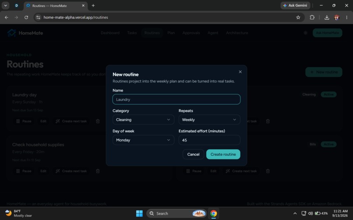The image size is (353, 220).
Task: Open the Routines nav item
Action: click(x=152, y=33)
